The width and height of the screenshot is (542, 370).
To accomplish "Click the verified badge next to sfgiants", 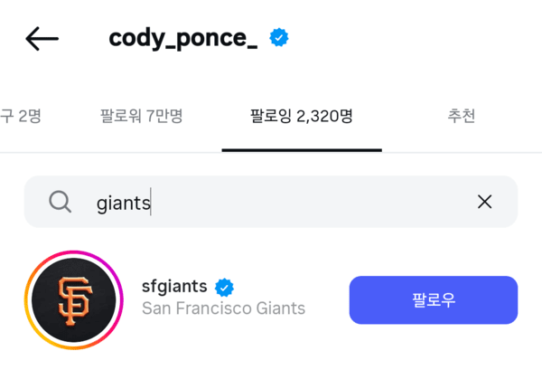I will click(x=224, y=288).
